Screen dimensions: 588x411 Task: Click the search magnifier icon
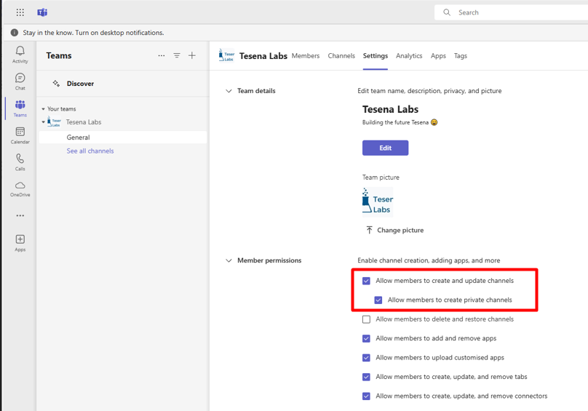pos(447,12)
